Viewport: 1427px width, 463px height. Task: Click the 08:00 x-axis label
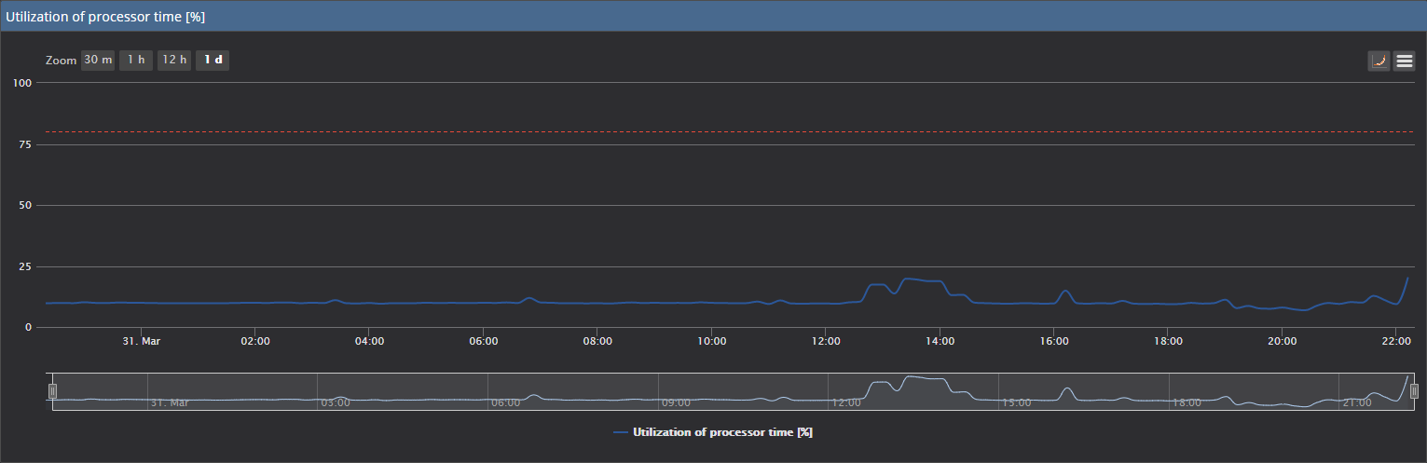point(597,342)
